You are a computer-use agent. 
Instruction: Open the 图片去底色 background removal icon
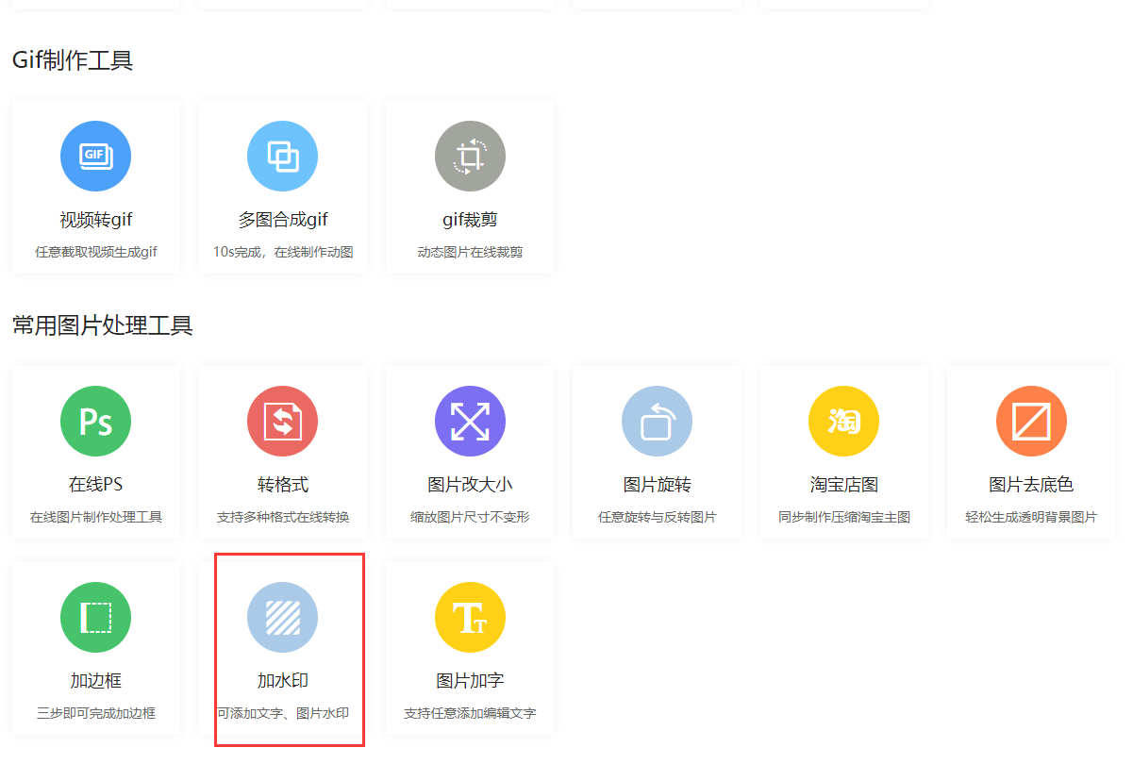coord(1030,421)
